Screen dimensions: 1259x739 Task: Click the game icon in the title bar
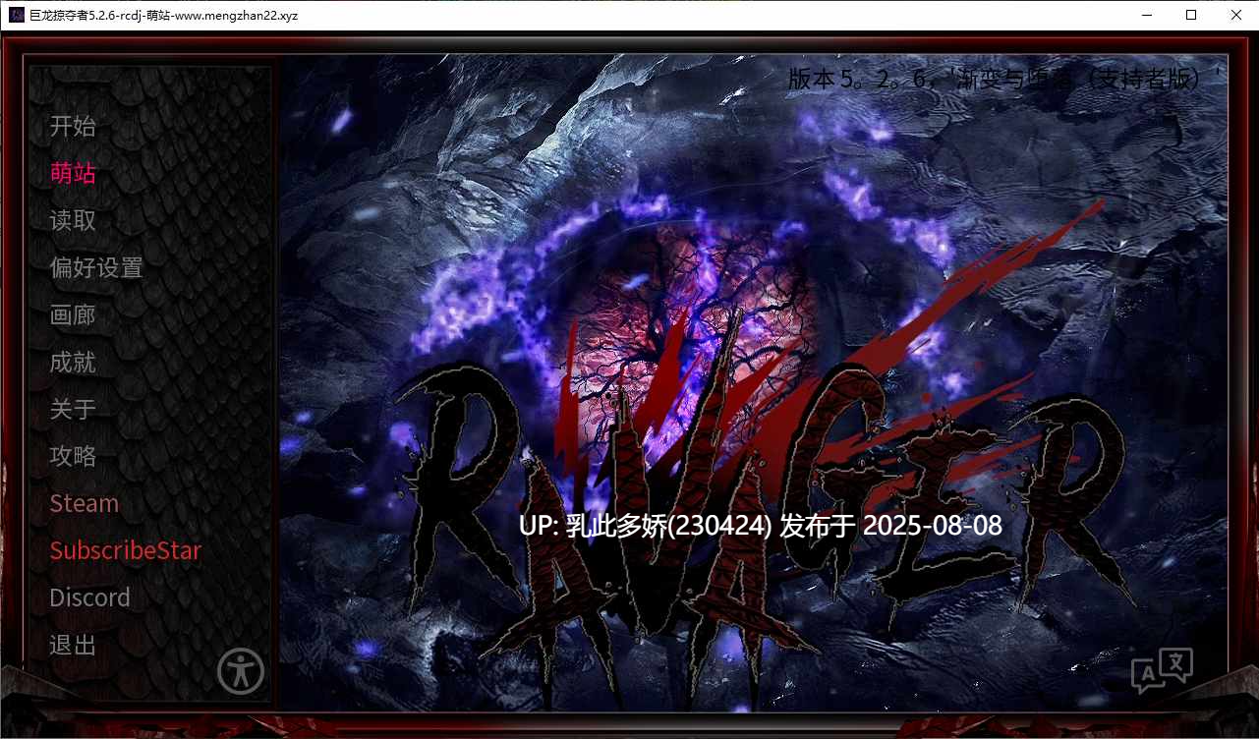[16, 16]
